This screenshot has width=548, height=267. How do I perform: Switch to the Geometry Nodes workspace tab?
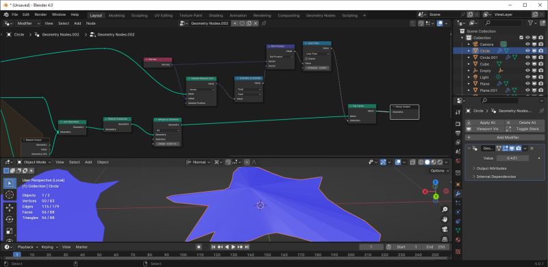pos(321,15)
